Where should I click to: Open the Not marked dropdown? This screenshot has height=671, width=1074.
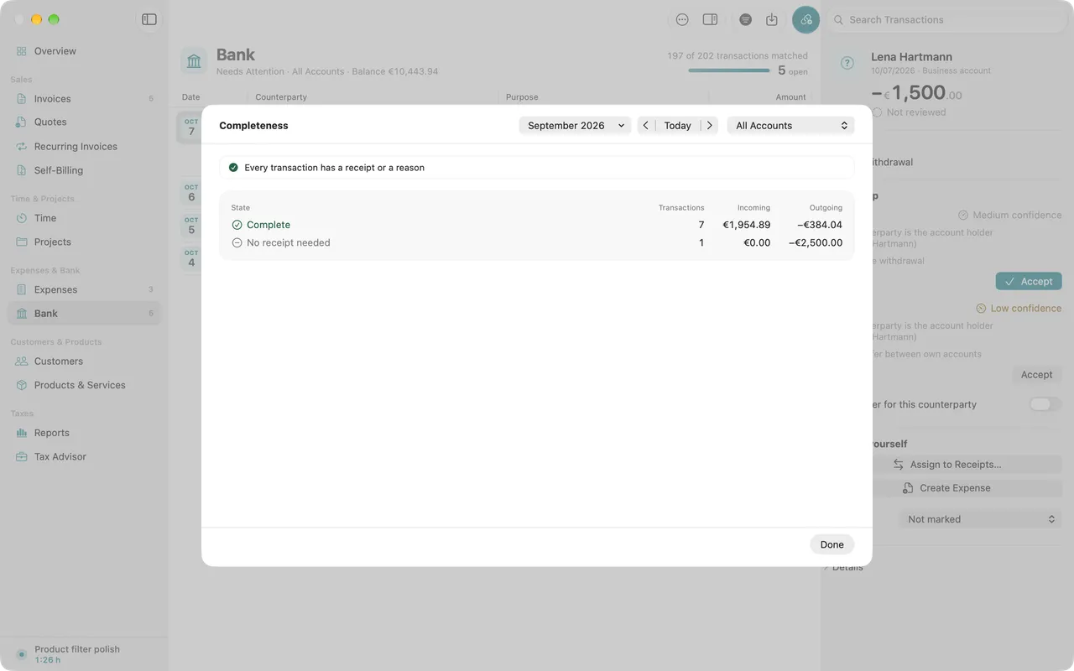pos(980,519)
